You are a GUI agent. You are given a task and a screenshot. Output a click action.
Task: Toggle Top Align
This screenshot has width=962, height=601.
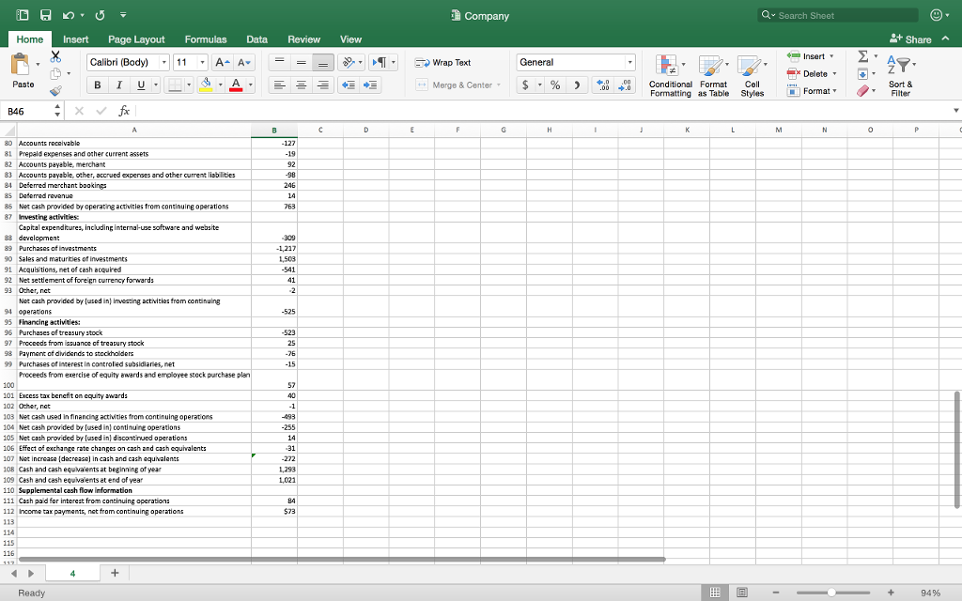click(280, 62)
